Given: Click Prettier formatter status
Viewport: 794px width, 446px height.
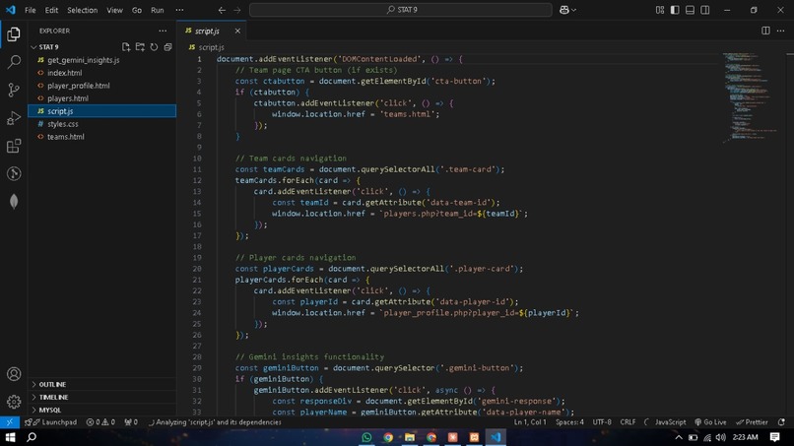Looking at the screenshot, I should pos(752,422).
